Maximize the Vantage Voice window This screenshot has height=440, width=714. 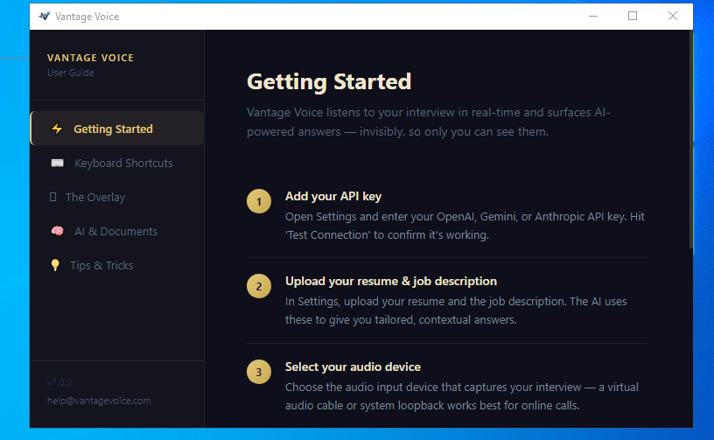[633, 17]
